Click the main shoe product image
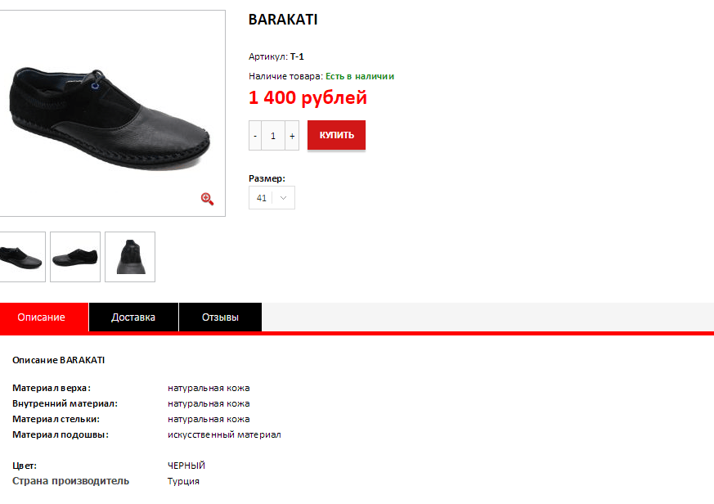The height and width of the screenshot is (504, 714). coord(112,113)
